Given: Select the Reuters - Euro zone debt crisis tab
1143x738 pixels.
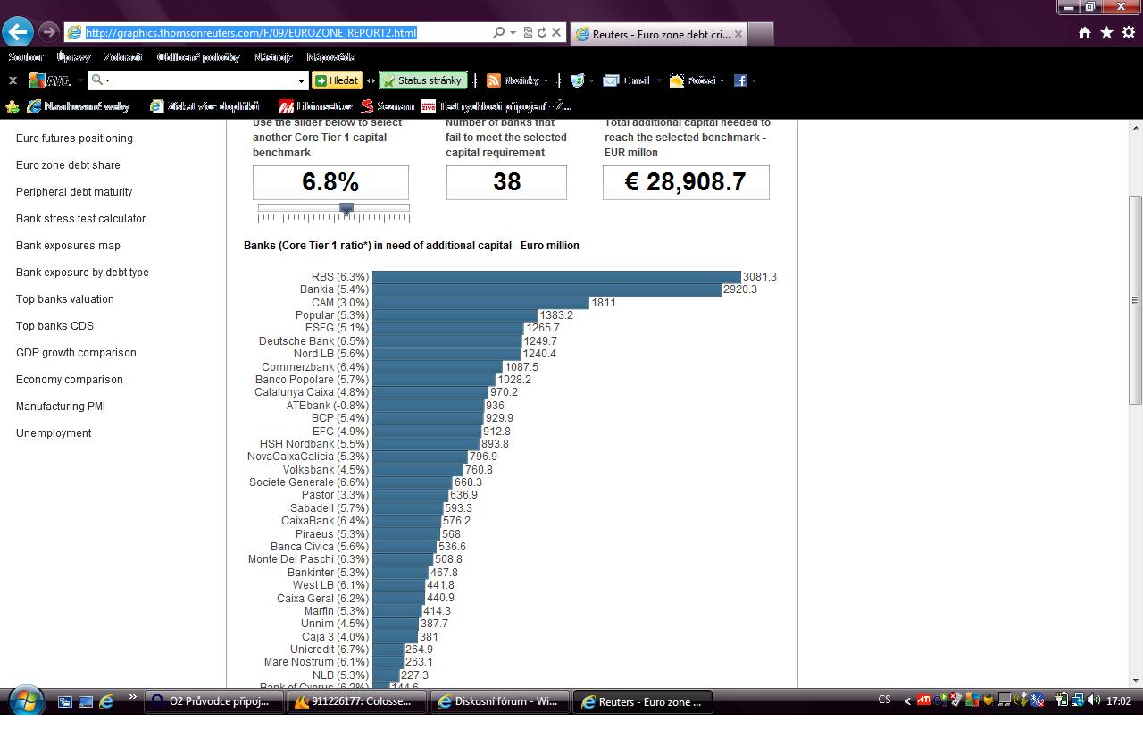Looking at the screenshot, I should click(x=657, y=34).
